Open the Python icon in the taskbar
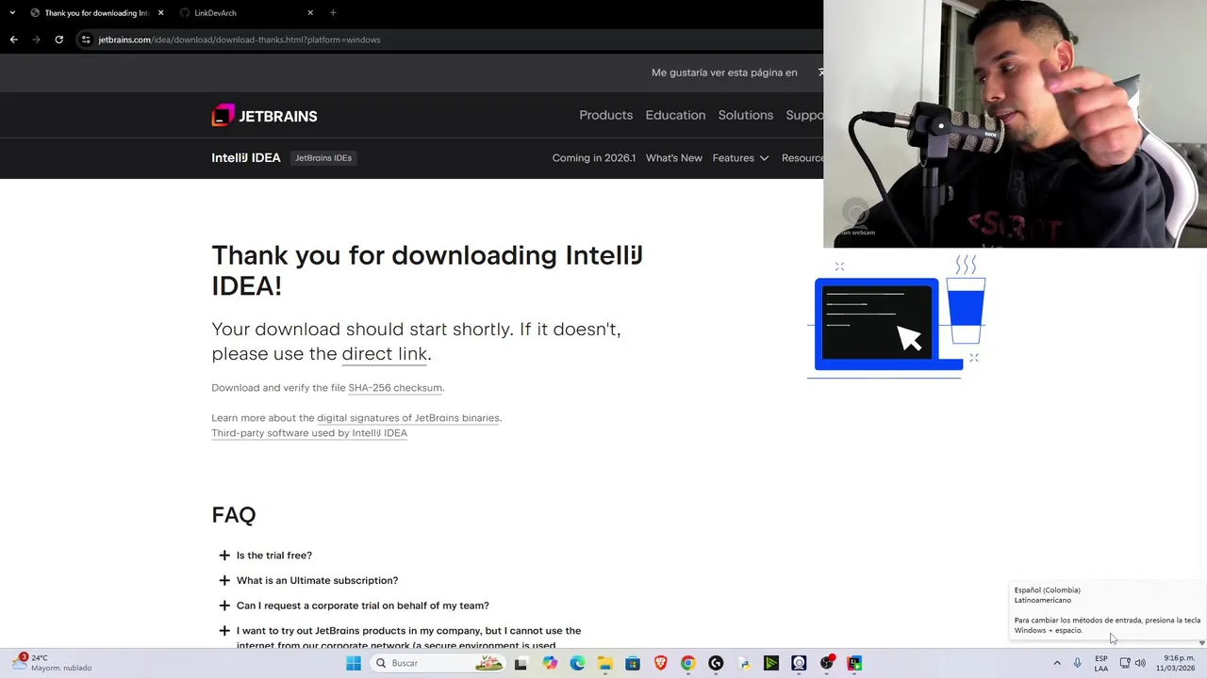 click(x=744, y=663)
